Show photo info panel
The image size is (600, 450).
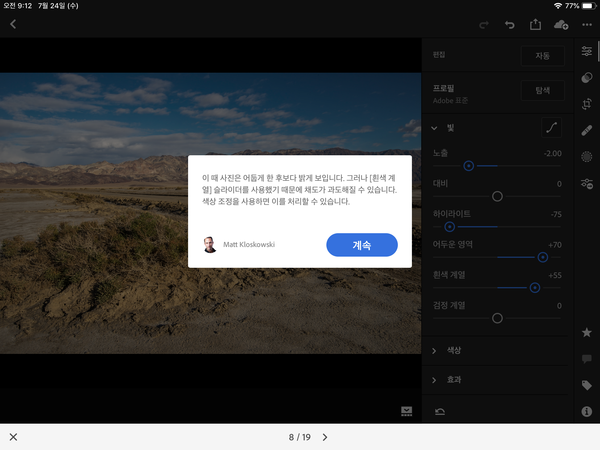(587, 412)
